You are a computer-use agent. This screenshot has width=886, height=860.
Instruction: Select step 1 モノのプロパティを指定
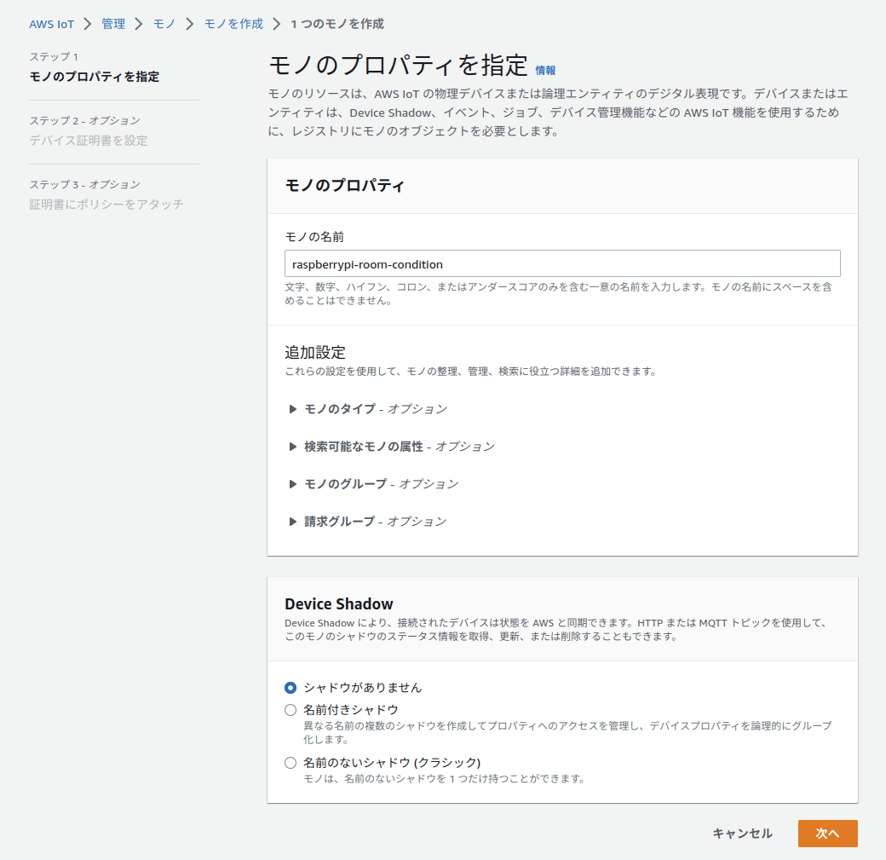pyautogui.click(x=95, y=77)
